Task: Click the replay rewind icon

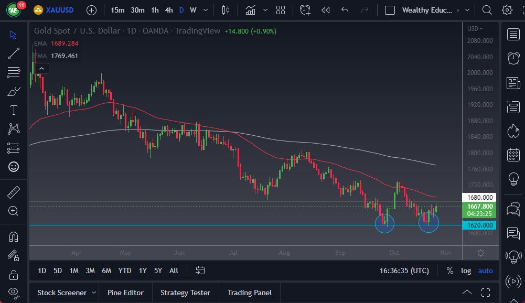Action: 326,10
